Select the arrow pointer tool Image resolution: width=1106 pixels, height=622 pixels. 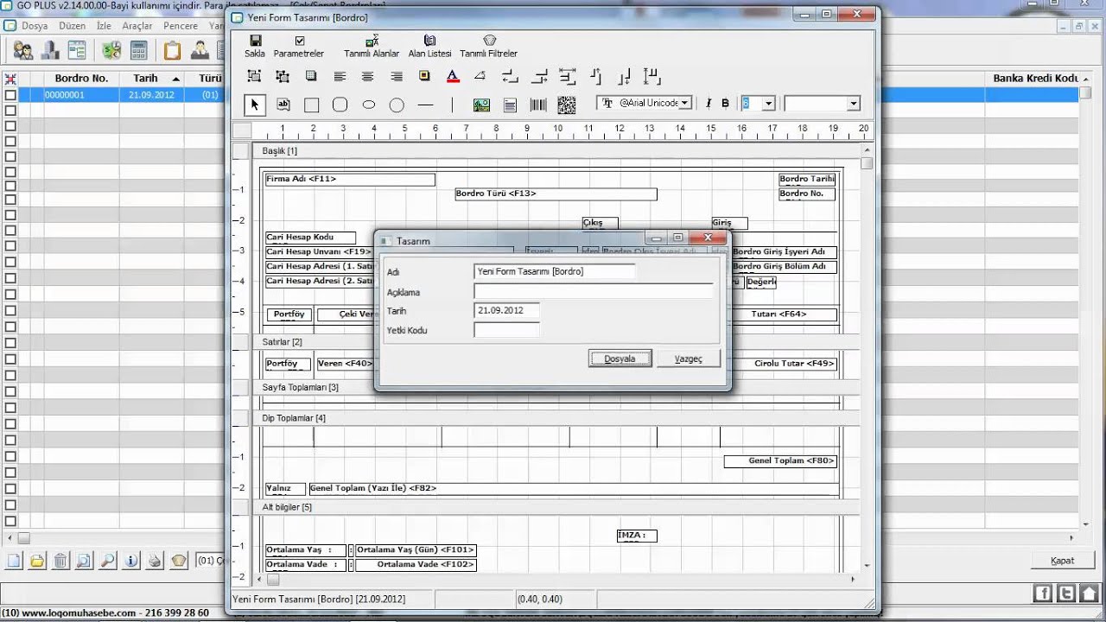[x=254, y=105]
